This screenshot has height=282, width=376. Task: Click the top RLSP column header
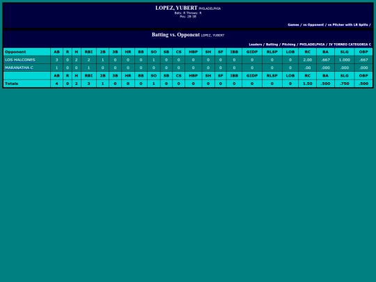tap(272, 52)
